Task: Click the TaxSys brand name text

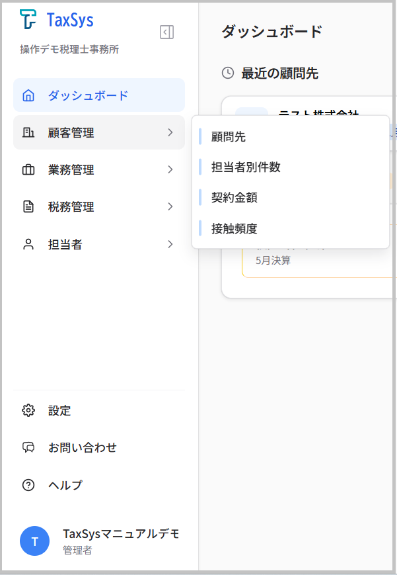Action: tap(70, 20)
